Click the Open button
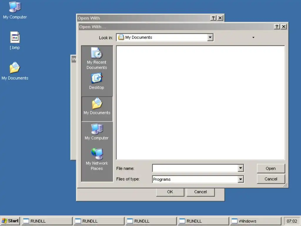Viewport: 301px width, 226px height. 271,169
